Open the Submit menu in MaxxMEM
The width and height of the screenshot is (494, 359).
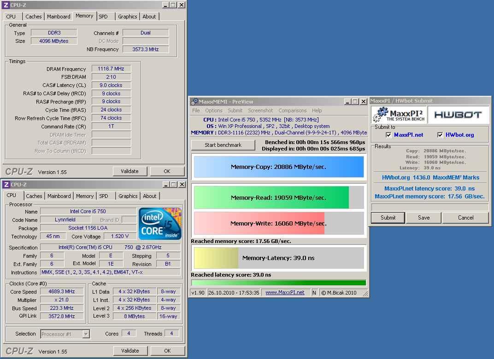tap(235, 110)
